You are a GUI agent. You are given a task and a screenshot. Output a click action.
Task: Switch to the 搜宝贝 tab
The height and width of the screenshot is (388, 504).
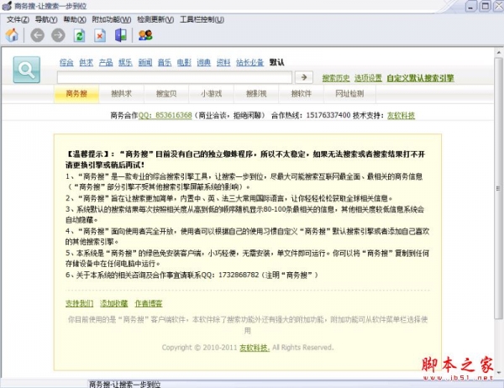coord(166,94)
